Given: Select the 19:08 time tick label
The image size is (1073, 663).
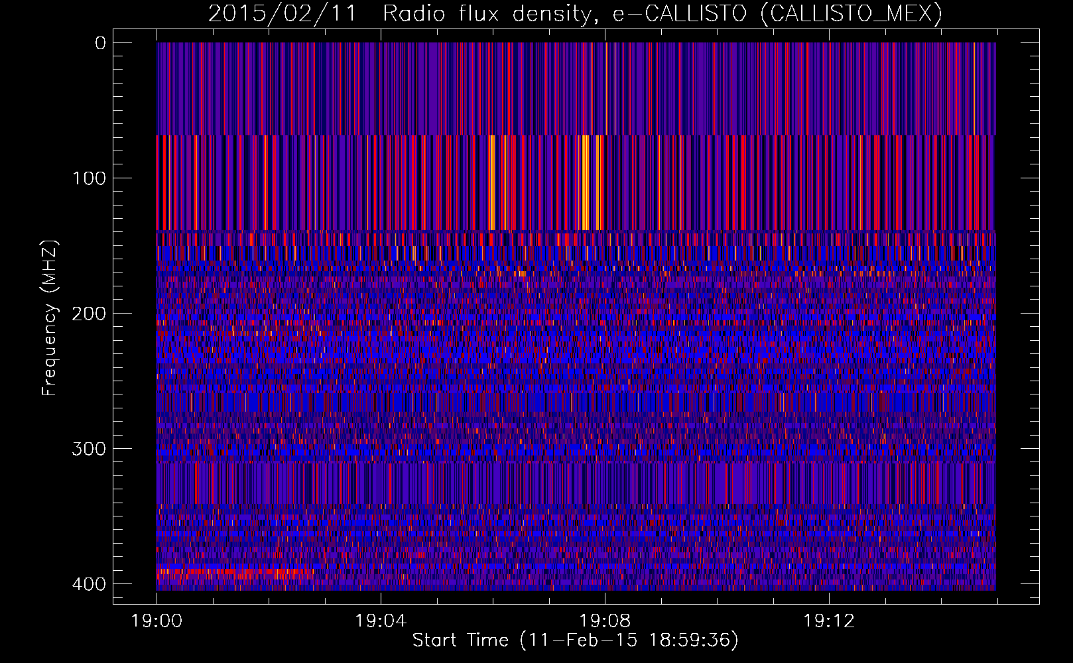Looking at the screenshot, I should pos(605,621).
